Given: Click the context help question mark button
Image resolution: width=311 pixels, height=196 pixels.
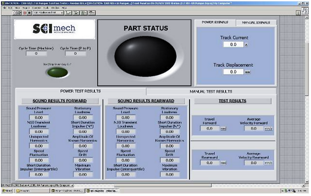Looking at the screenshot, I should [x=298, y=13].
